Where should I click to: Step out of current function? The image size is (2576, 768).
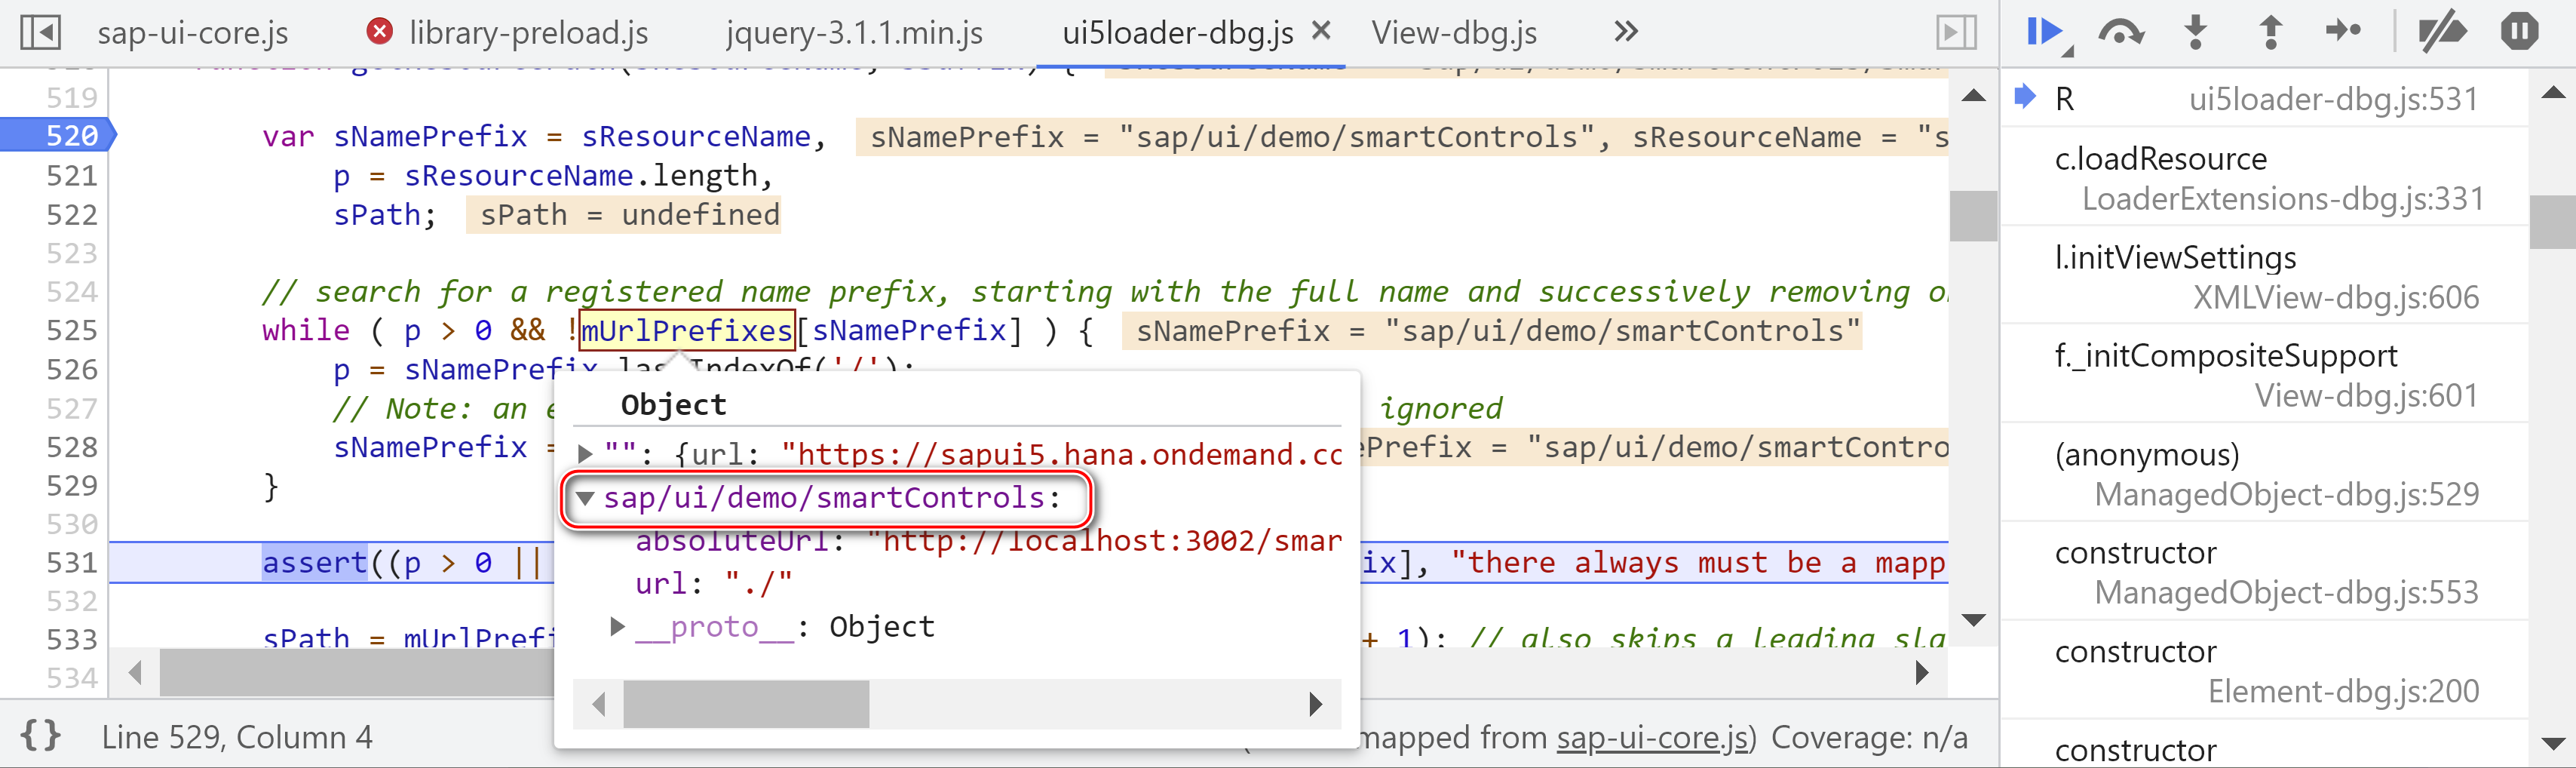point(2271,32)
